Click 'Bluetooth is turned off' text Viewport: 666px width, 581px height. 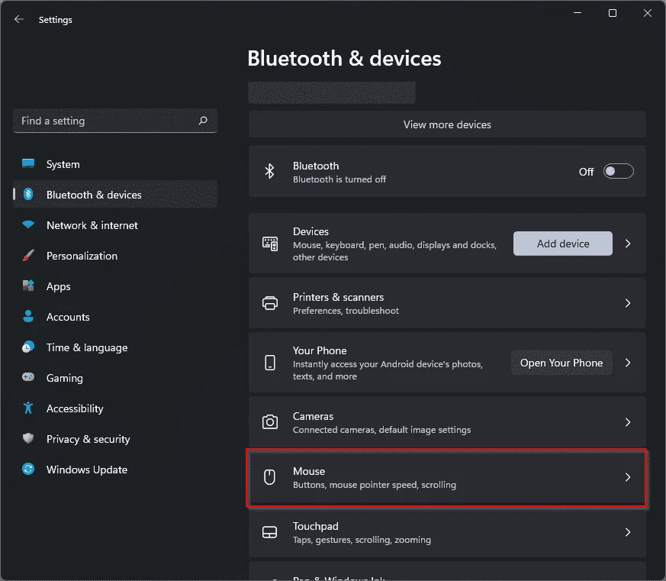339,179
